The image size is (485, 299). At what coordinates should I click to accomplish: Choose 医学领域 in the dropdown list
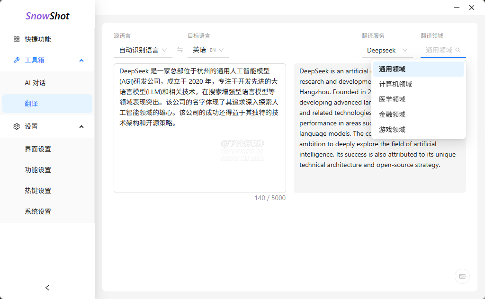click(x=419, y=99)
